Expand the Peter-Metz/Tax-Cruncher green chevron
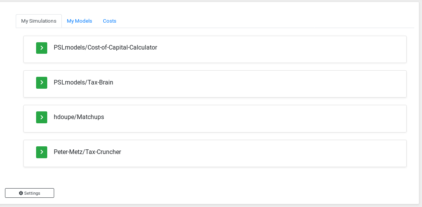 tap(41, 152)
